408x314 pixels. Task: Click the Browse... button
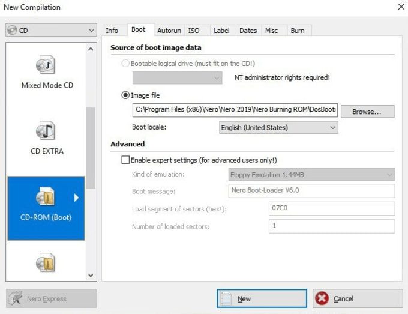tap(367, 112)
